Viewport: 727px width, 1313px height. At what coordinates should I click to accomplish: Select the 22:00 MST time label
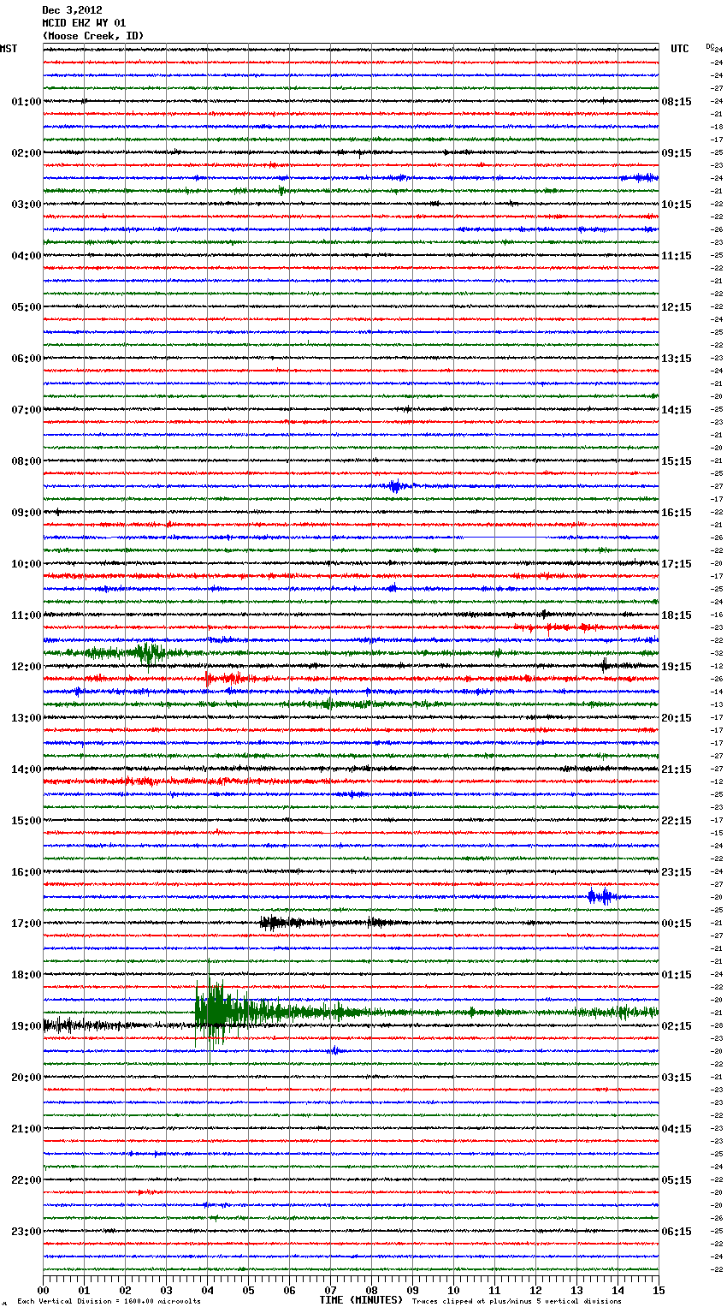pos(26,1180)
